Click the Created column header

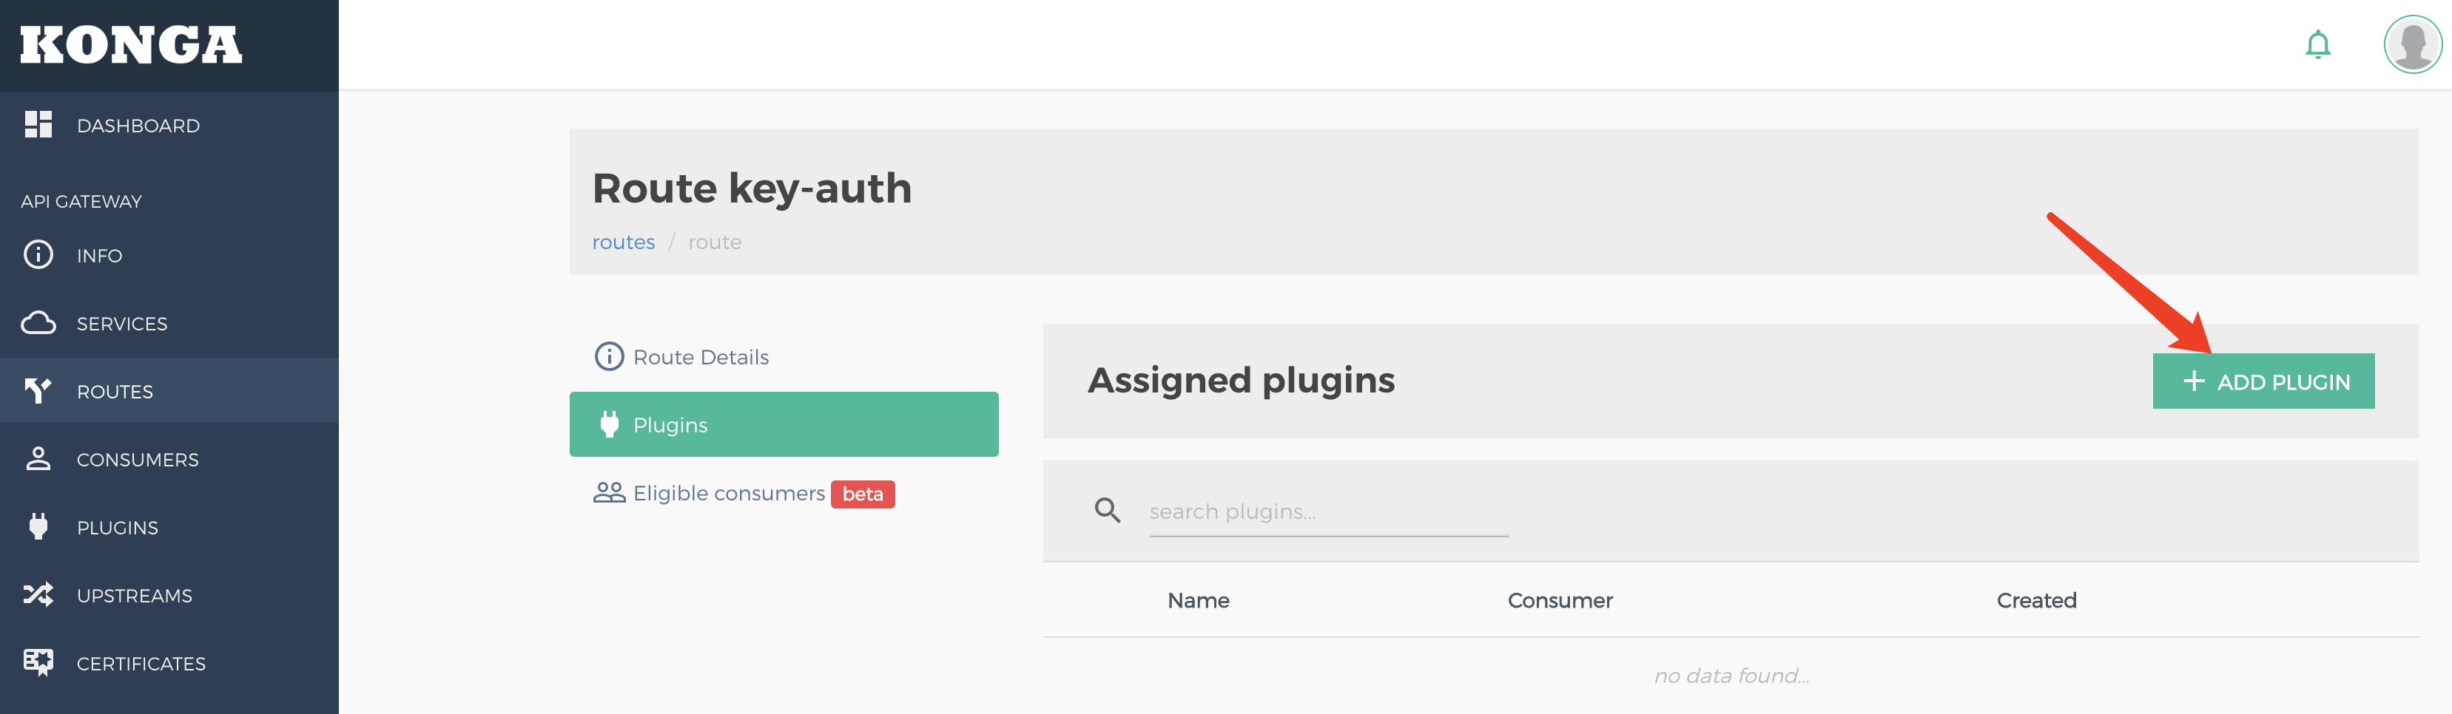click(2036, 600)
